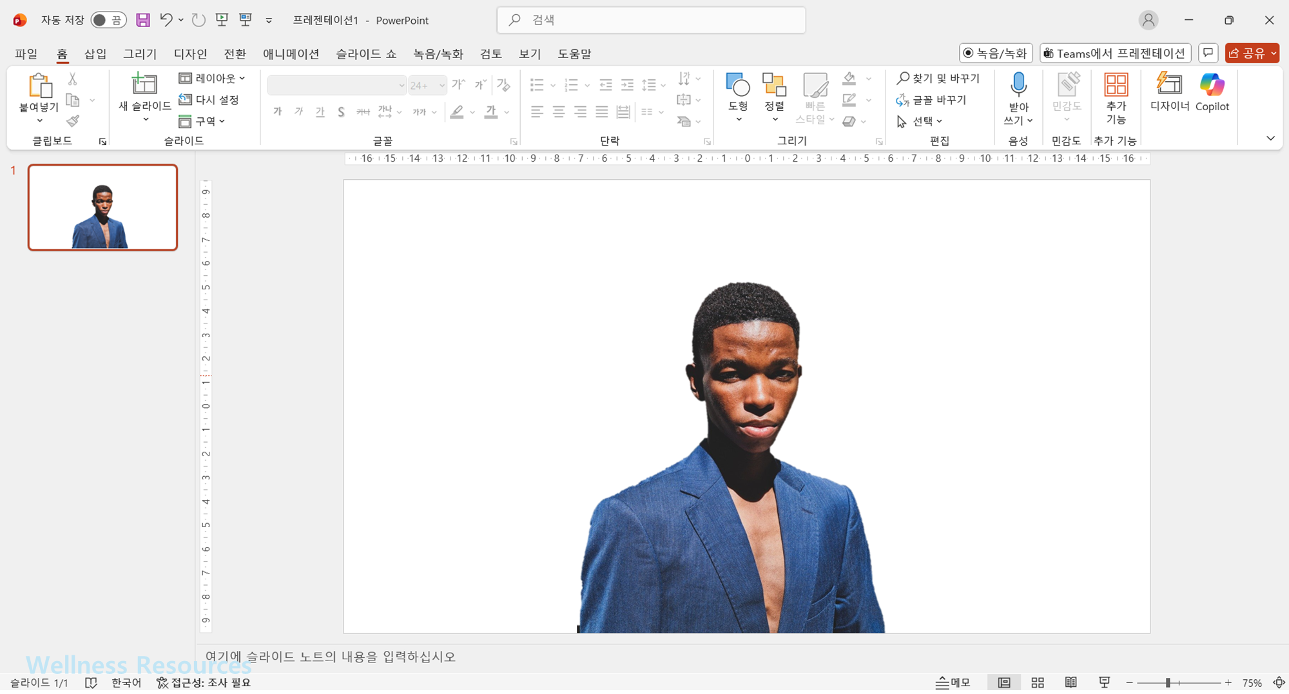Switch to Reading view
This screenshot has width=1289, height=694.
[1071, 682]
